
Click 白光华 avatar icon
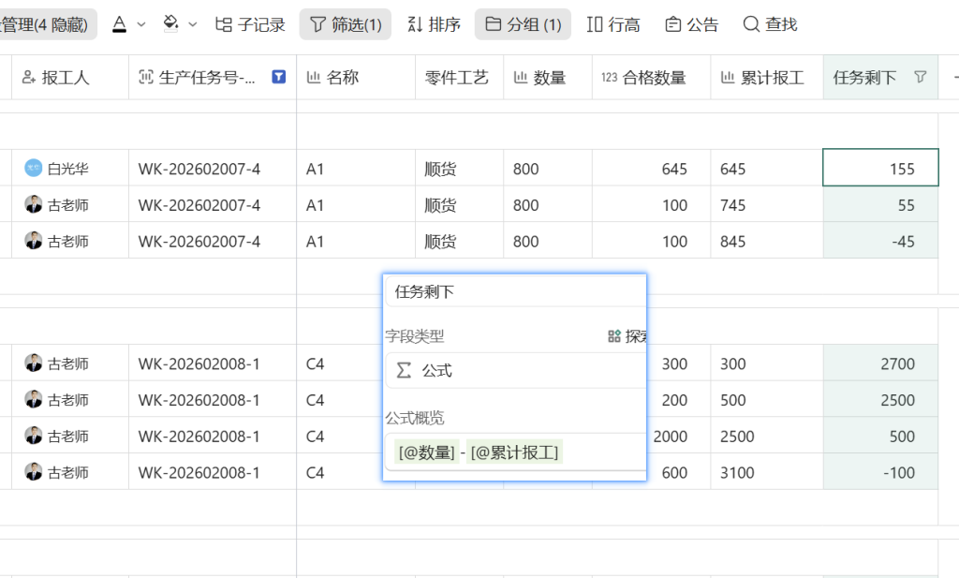pyautogui.click(x=33, y=169)
